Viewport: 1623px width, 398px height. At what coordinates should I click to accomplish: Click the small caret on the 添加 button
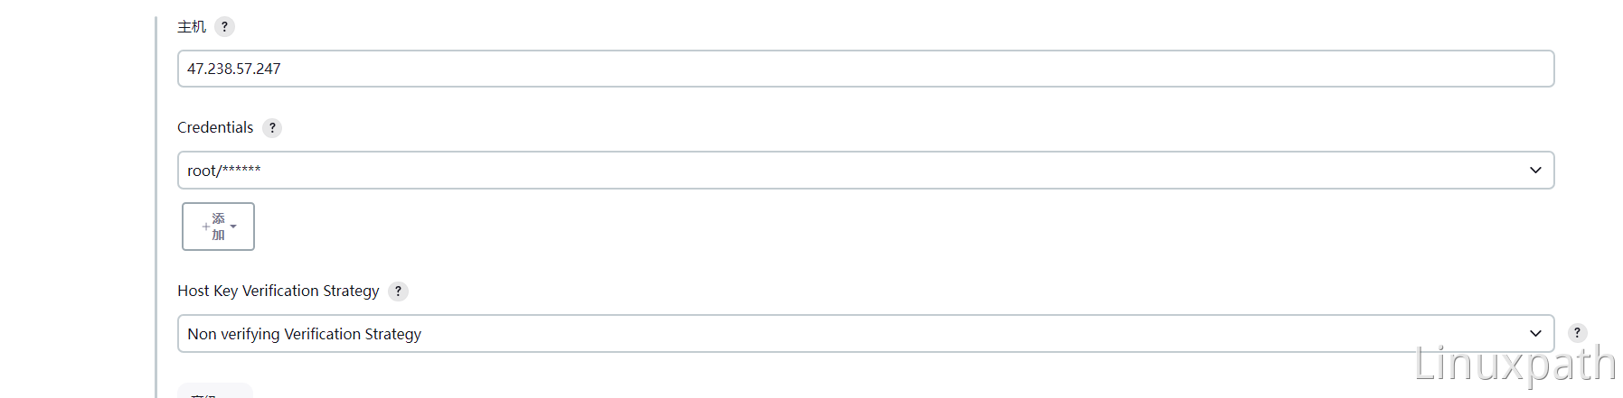(x=233, y=227)
